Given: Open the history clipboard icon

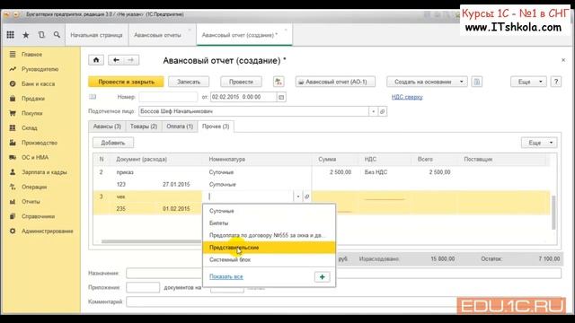Looking at the screenshot, I should (x=41, y=35).
